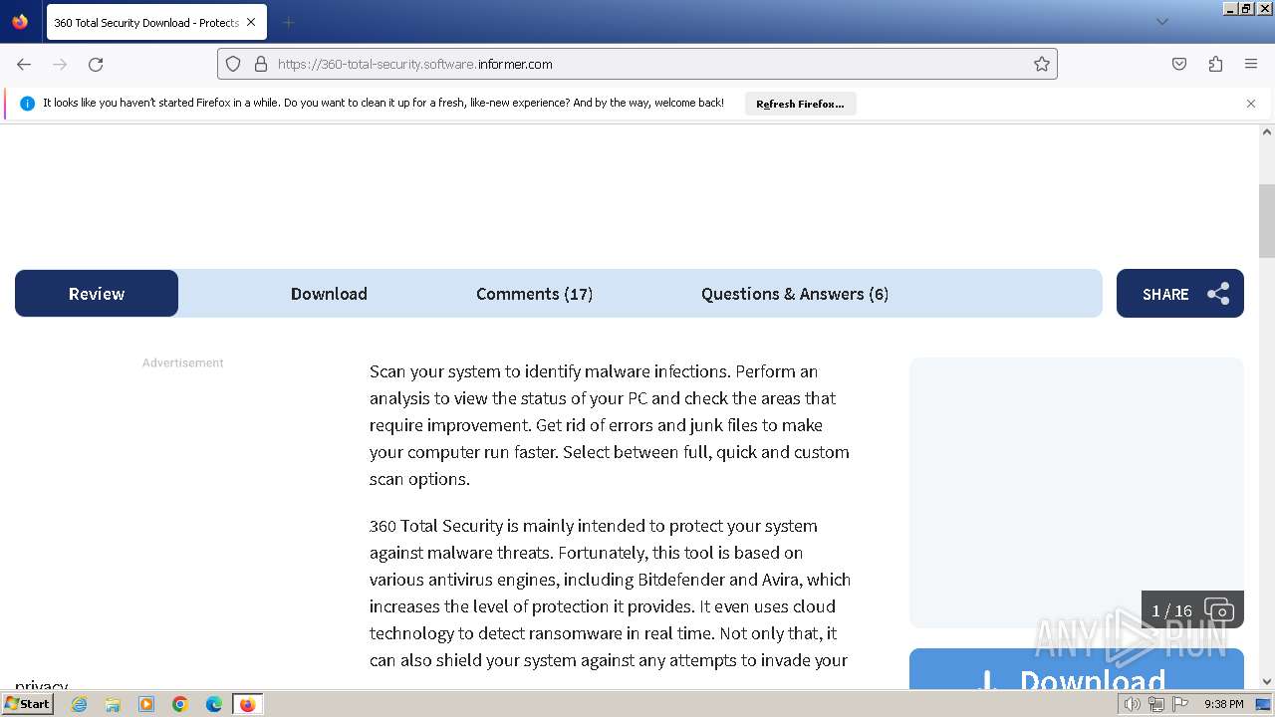
Task: Click the screenshot preview area
Action: click(1076, 493)
